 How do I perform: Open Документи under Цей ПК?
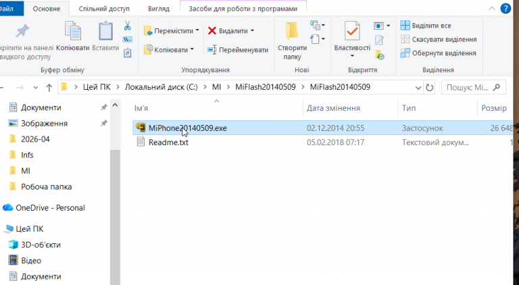[x=41, y=276]
